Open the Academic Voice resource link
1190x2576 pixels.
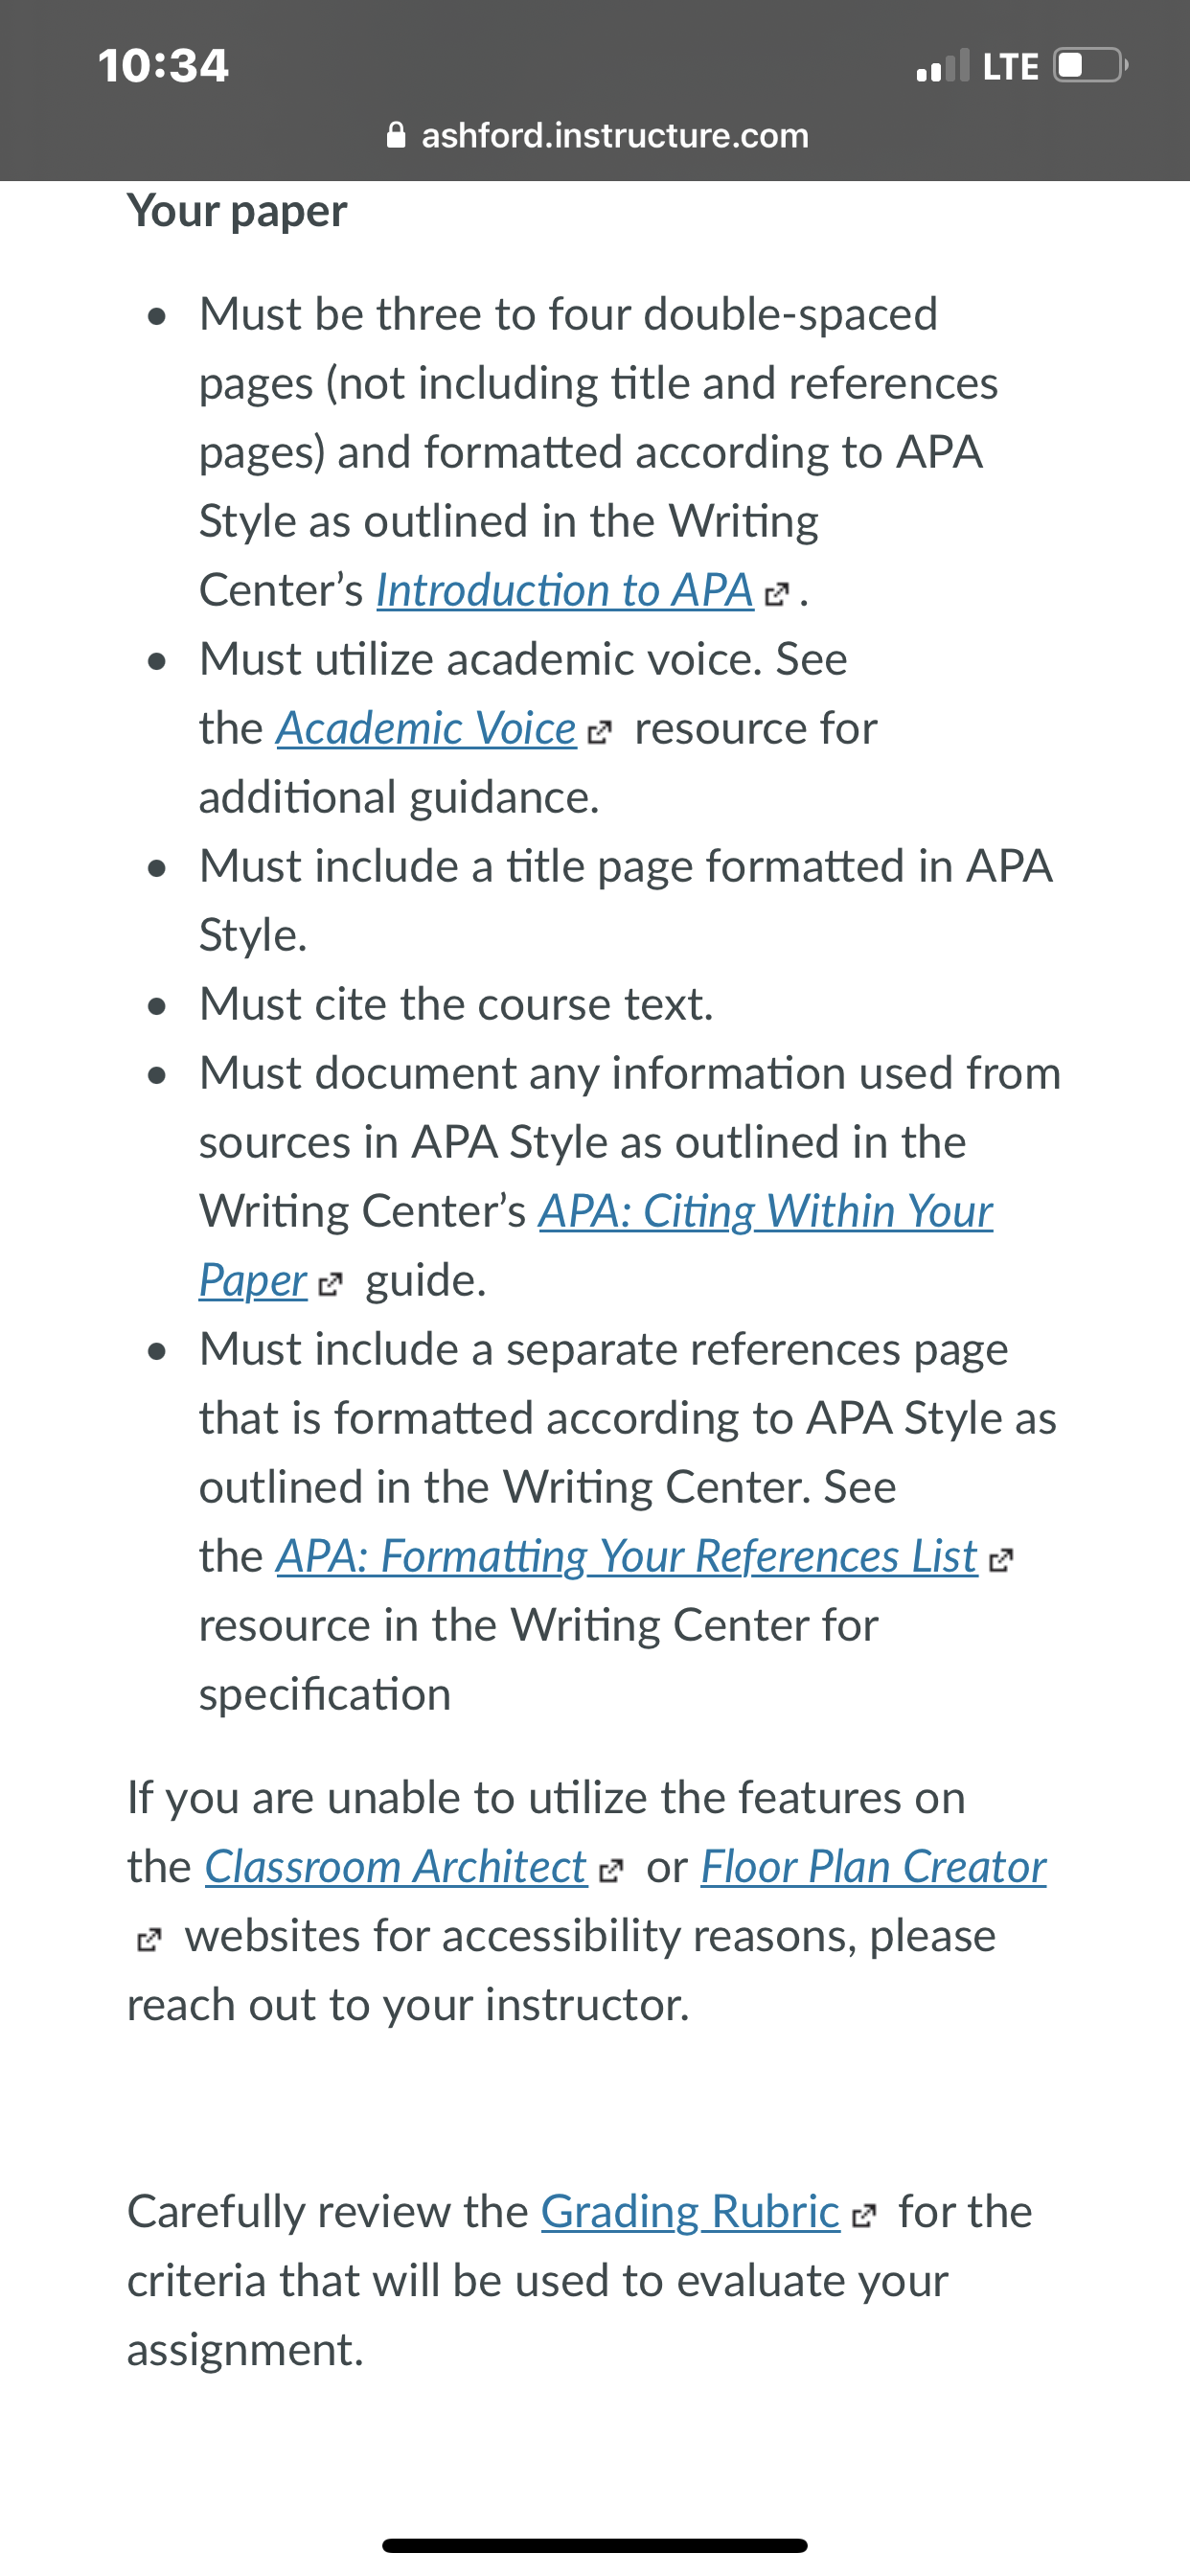point(427,728)
